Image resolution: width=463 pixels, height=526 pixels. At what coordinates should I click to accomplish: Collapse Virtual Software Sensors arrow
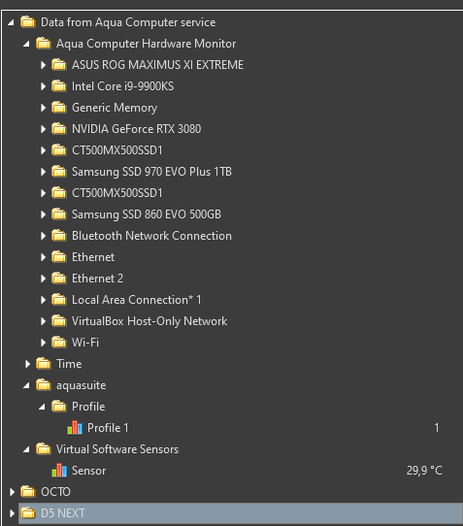coord(26,450)
